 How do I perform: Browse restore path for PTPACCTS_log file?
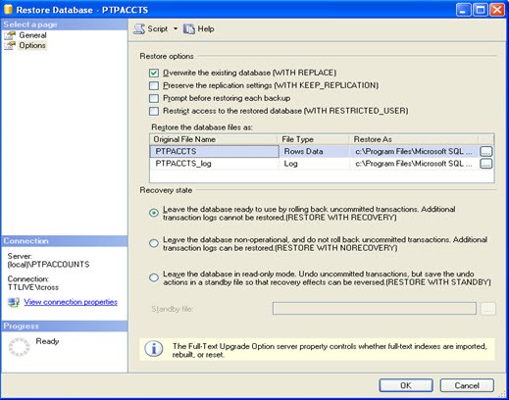[486, 164]
